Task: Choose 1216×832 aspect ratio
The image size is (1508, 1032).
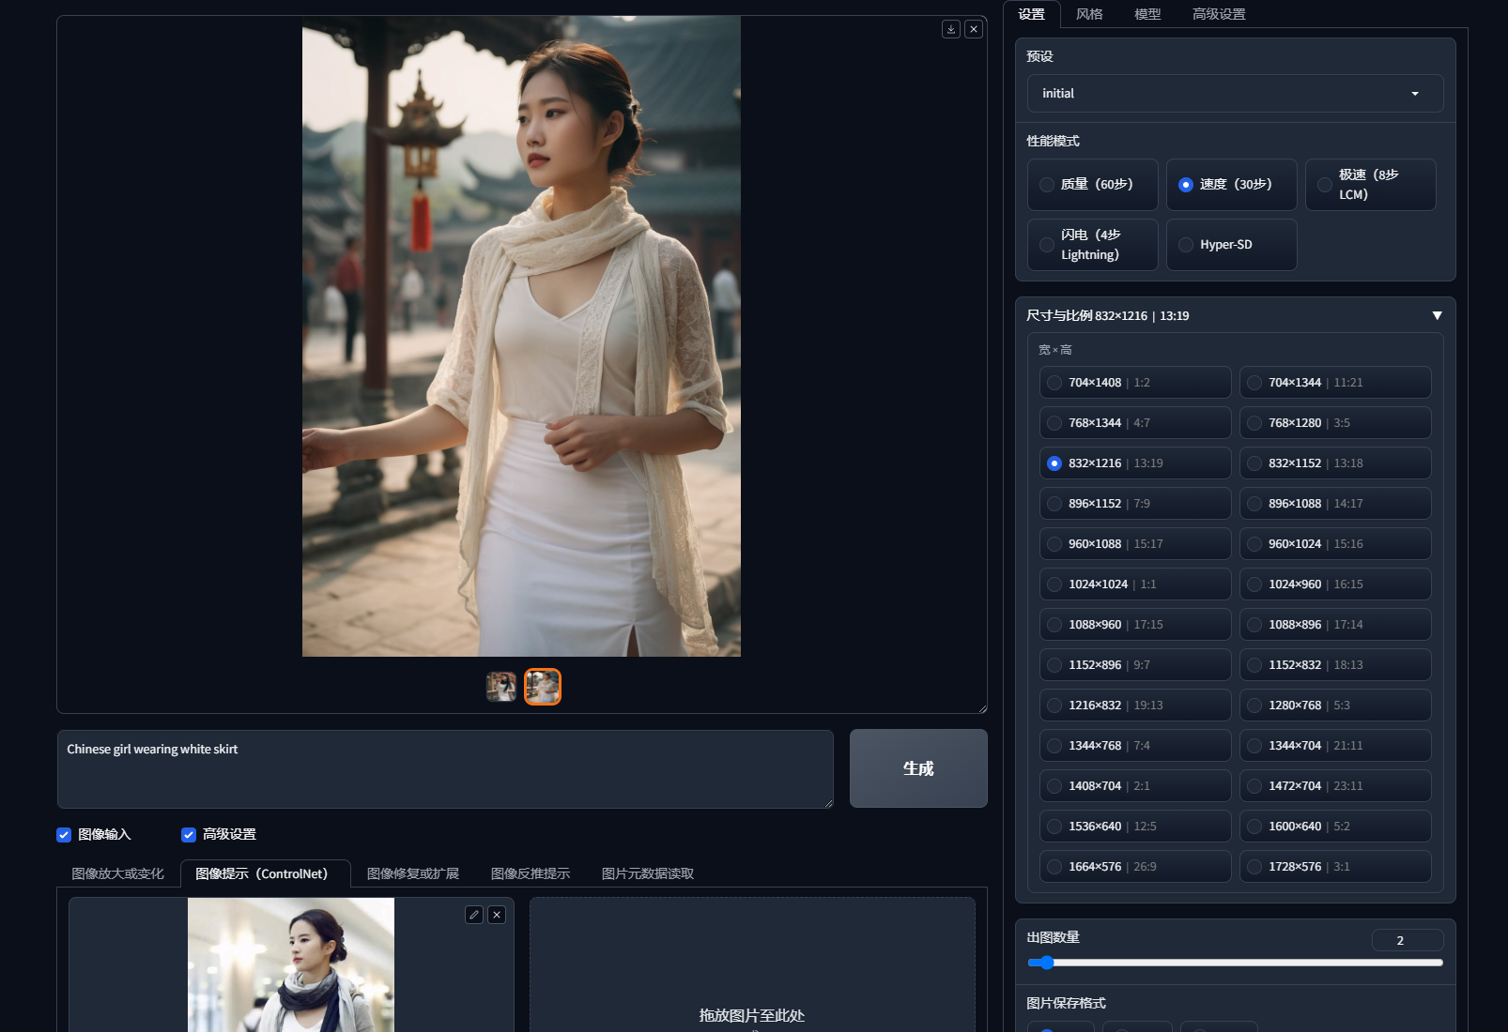Action: [1135, 706]
